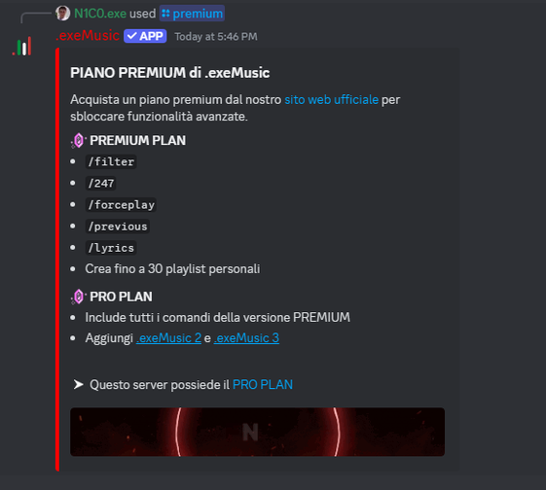Open the red banner image
The height and width of the screenshot is (490, 546).
click(257, 432)
